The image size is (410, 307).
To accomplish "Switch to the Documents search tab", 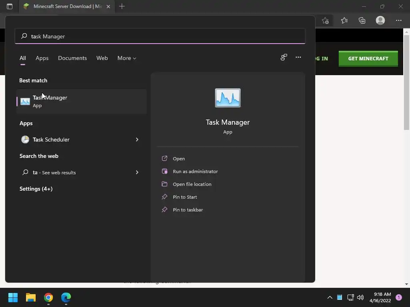I will tap(72, 58).
